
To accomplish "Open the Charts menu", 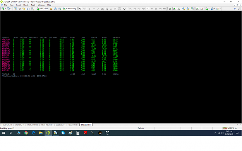I will coord(26,5).
